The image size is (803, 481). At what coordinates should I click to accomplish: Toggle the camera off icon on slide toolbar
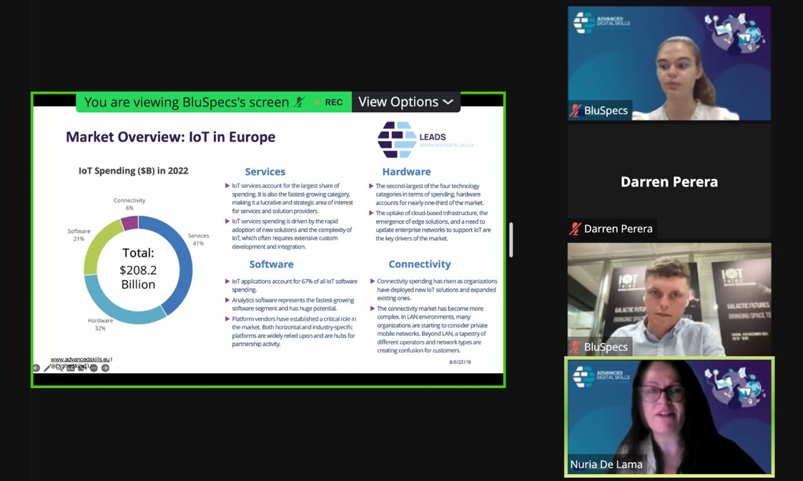(82, 368)
